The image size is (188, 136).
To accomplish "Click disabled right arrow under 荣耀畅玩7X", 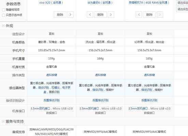I will 160,15.
